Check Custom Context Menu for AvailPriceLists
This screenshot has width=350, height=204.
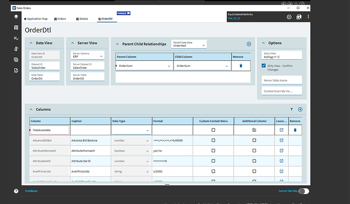(213, 171)
